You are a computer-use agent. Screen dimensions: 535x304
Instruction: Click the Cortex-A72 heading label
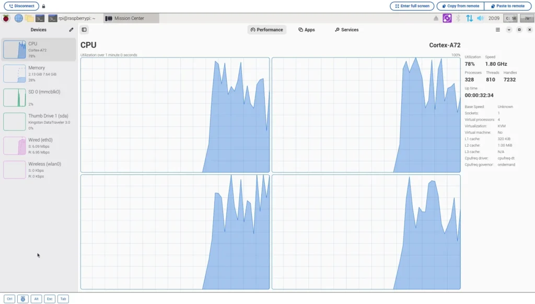click(445, 45)
